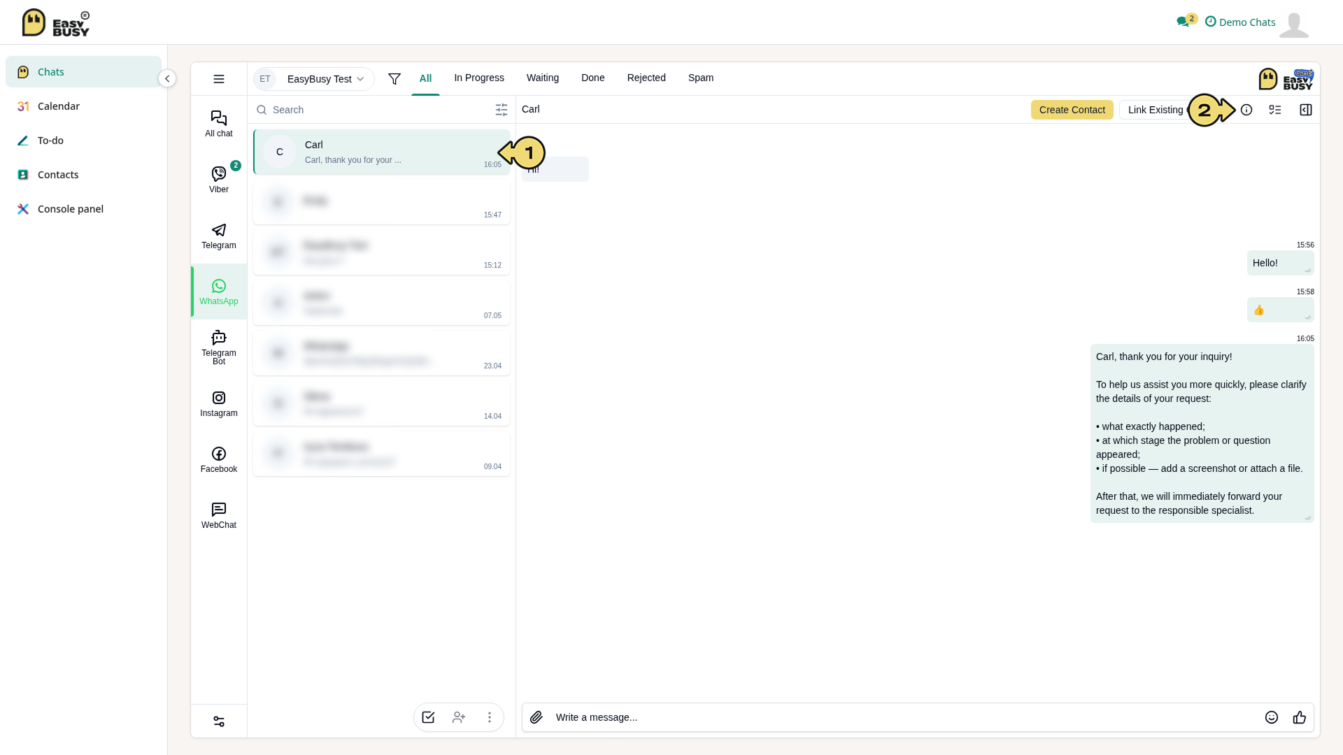Screen dimensions: 1343x755
Task: Open the WebChat channel
Action: point(219,515)
